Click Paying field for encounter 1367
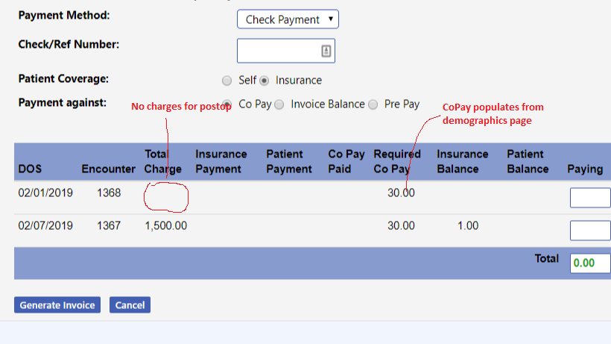This screenshot has height=344, width=611. point(590,231)
